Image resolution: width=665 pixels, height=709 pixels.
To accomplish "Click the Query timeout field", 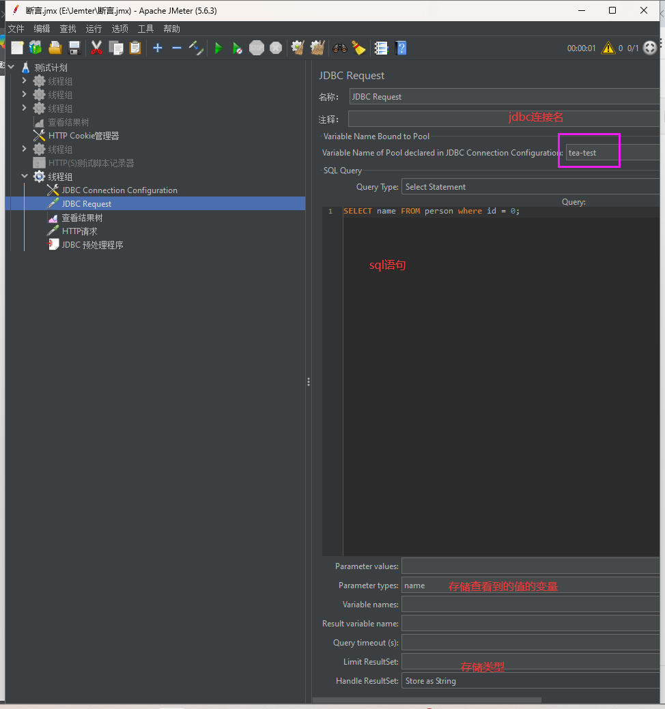I will [530, 643].
